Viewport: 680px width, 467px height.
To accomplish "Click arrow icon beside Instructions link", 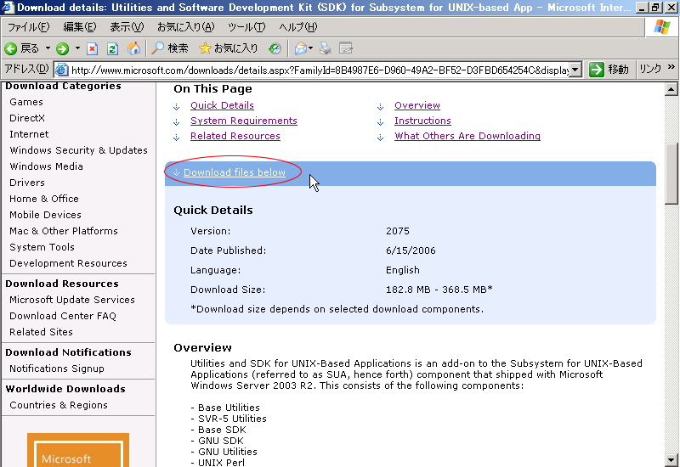I will coord(380,122).
